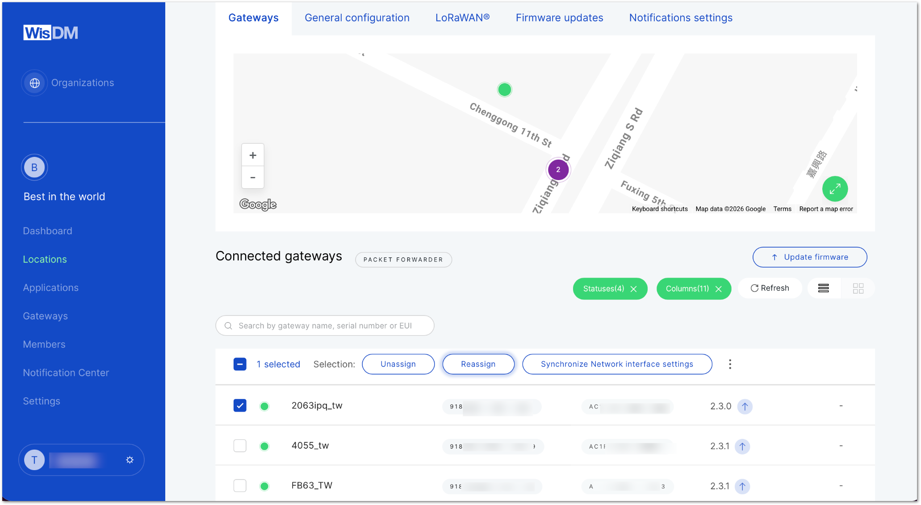Click the search magnifier icon

point(228,325)
